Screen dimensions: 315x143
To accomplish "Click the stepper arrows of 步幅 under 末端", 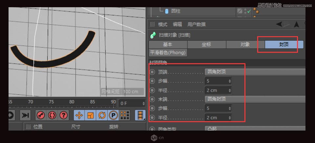I will tap(230, 108).
